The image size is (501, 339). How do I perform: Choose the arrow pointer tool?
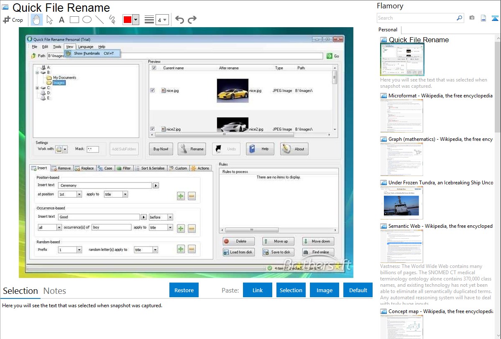tap(49, 20)
